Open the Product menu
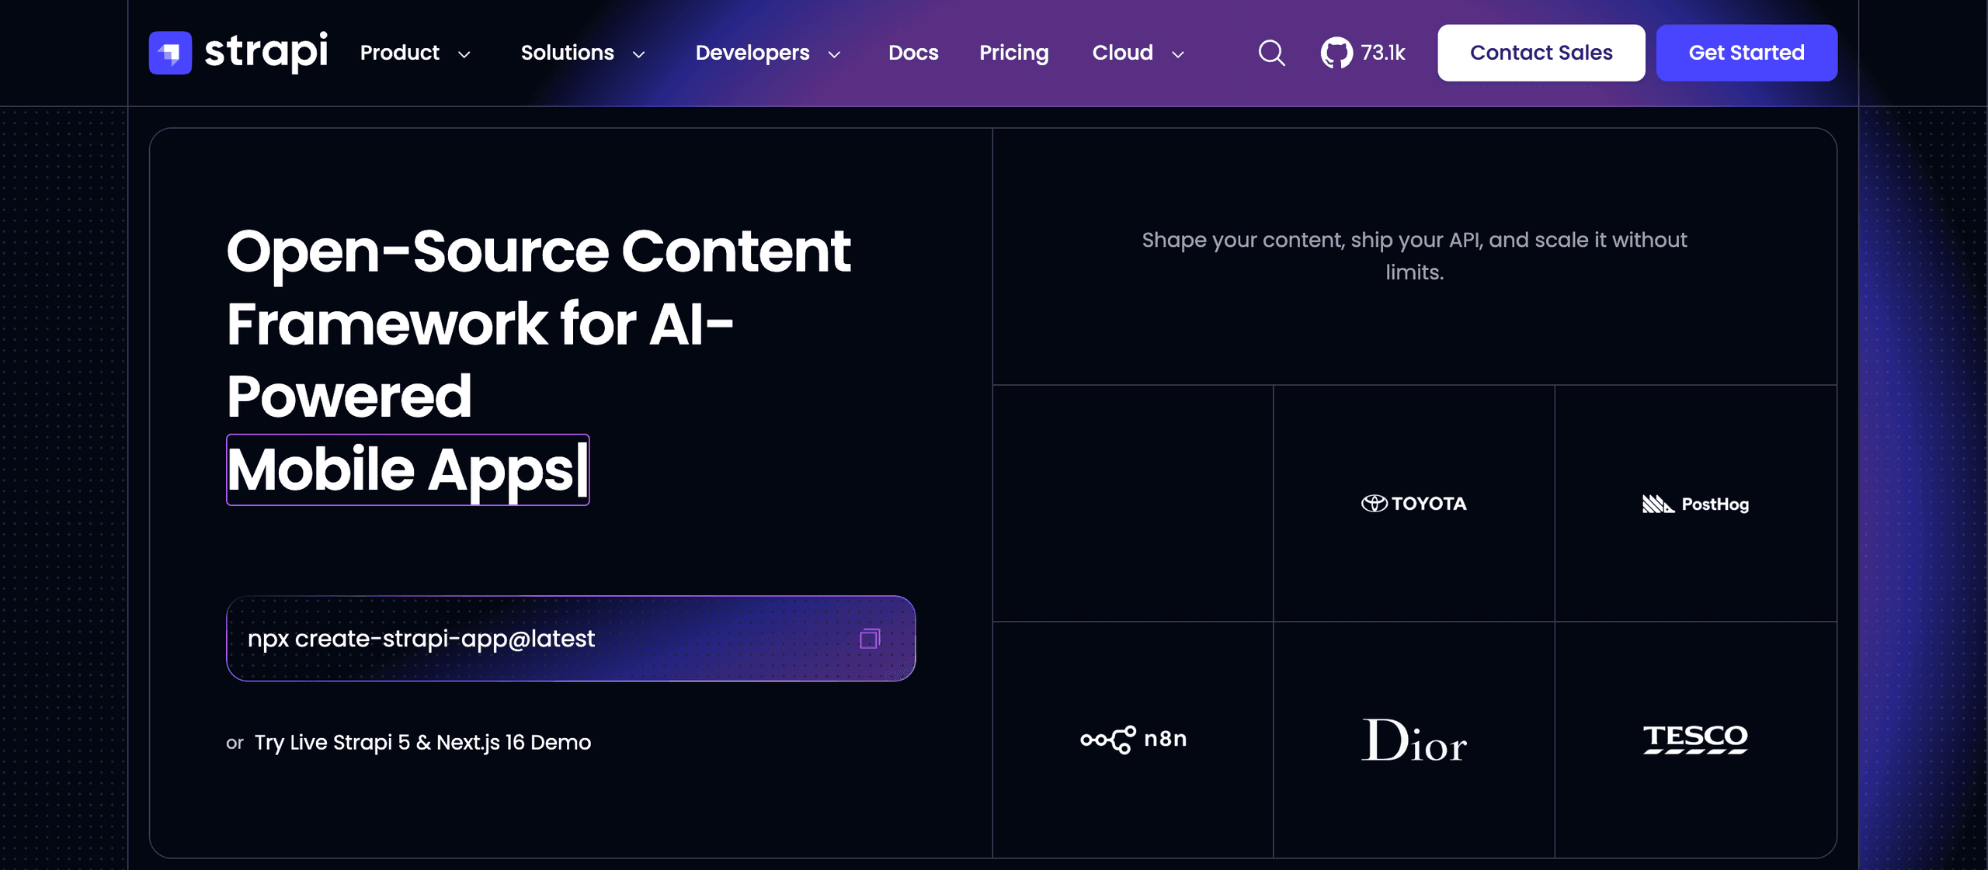The width and height of the screenshot is (1988, 870). (x=399, y=53)
